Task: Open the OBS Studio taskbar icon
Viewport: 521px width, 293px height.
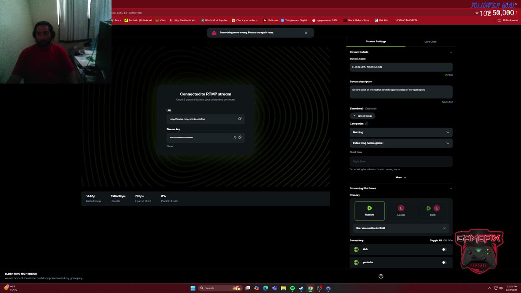Action: pyautogui.click(x=319, y=288)
